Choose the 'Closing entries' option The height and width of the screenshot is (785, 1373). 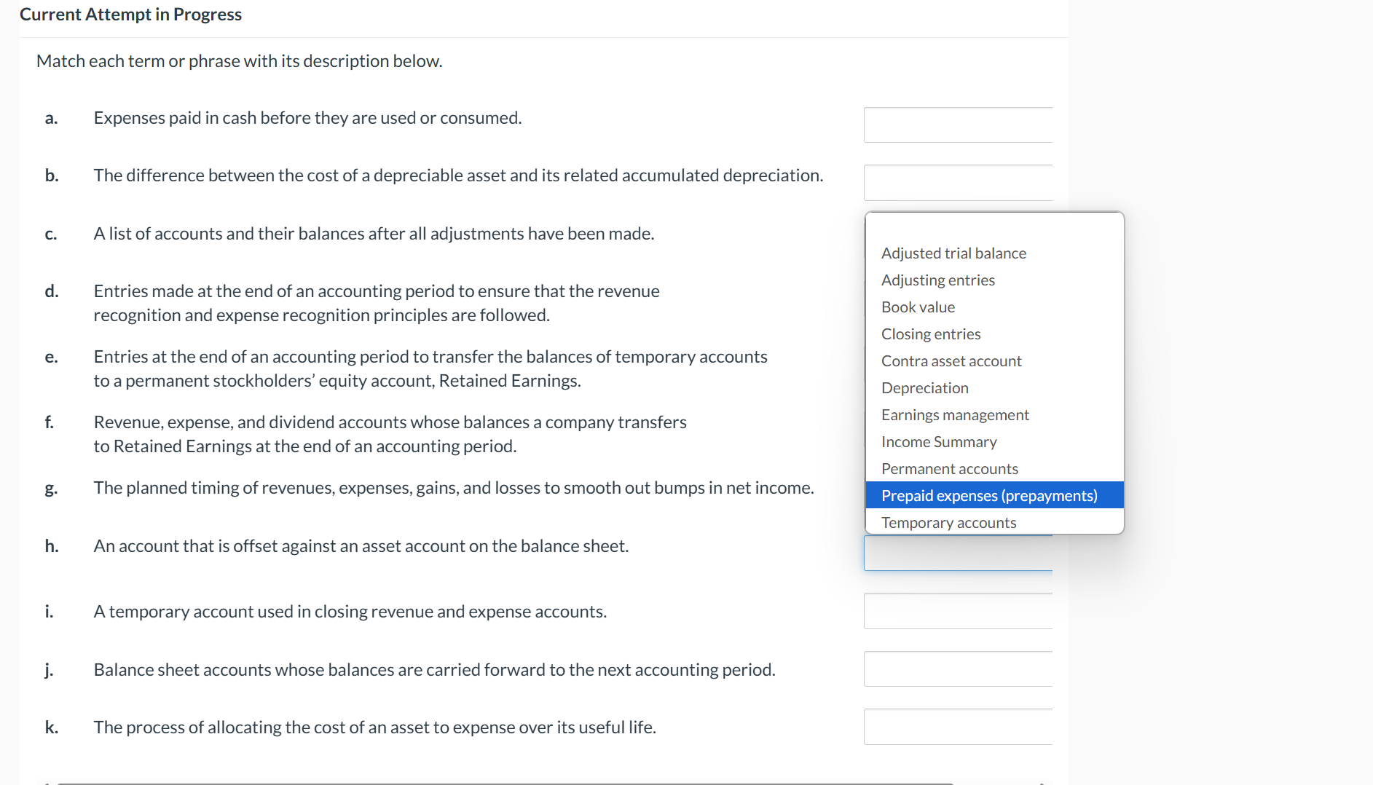pos(931,334)
